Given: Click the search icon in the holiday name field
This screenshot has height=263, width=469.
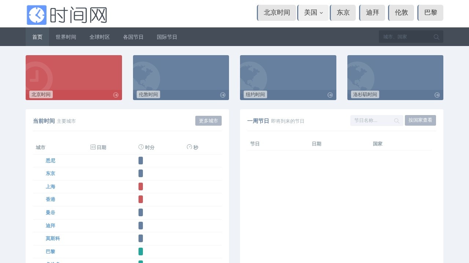Looking at the screenshot, I should [x=397, y=121].
